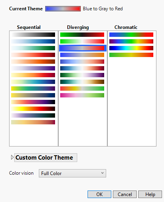Select the highlighted blue-gray-red diverging theme
The height and width of the screenshot is (202, 164).
point(83,48)
